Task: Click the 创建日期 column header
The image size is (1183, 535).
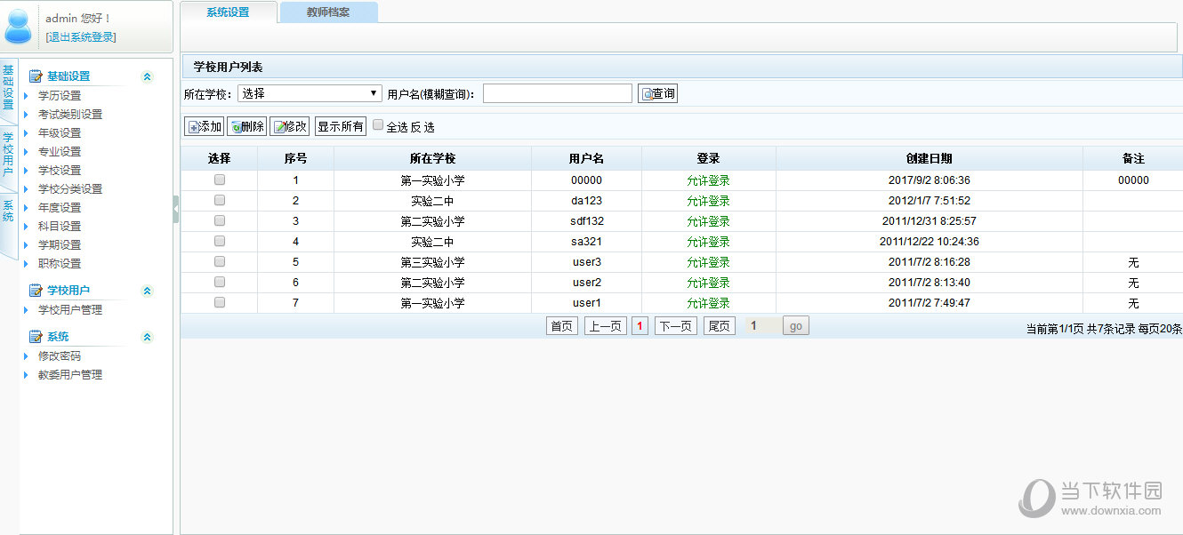Action: [929, 158]
